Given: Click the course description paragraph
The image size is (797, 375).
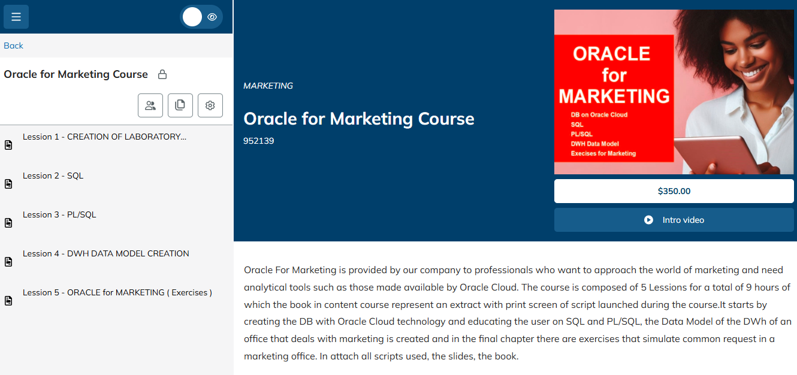Looking at the screenshot, I should pyautogui.click(x=518, y=313).
